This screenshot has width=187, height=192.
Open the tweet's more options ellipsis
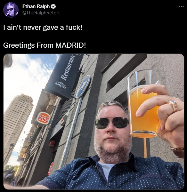pos(181,6)
